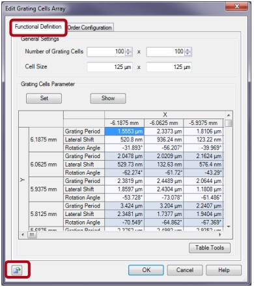Select the cell 2.4489 µm
Image resolution: width=254 pixels, height=287 pixels.
point(164,181)
